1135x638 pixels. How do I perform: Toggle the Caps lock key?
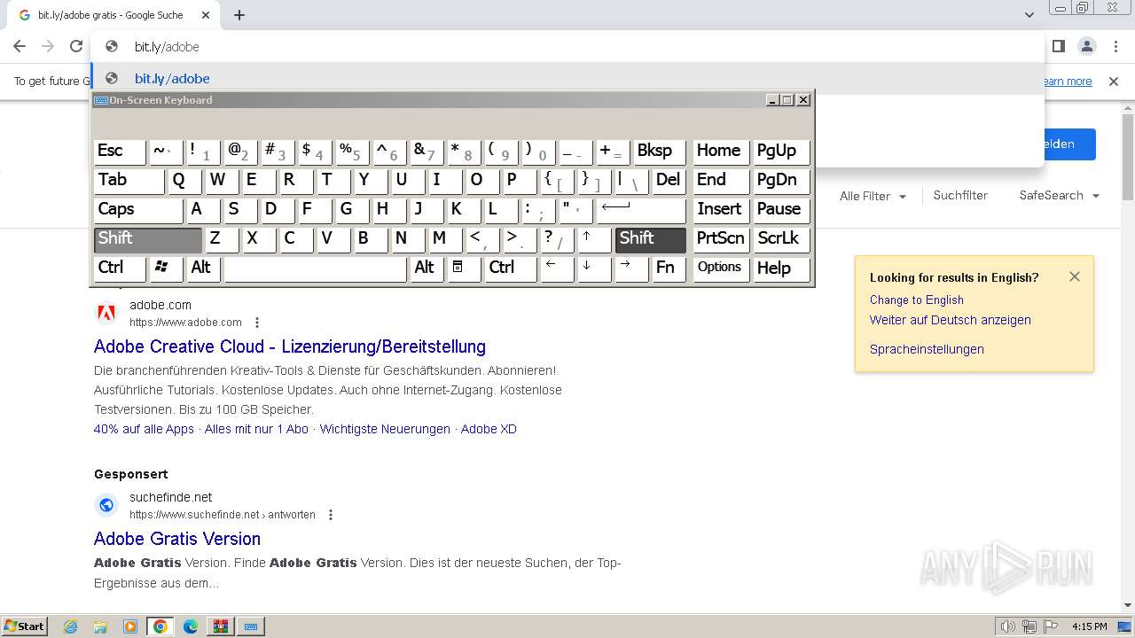point(138,209)
